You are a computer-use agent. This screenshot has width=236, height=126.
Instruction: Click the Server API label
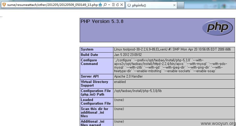coord(90,77)
